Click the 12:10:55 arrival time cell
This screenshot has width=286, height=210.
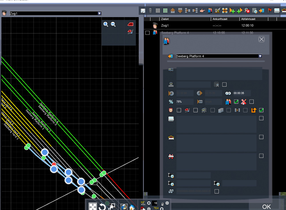point(219,33)
